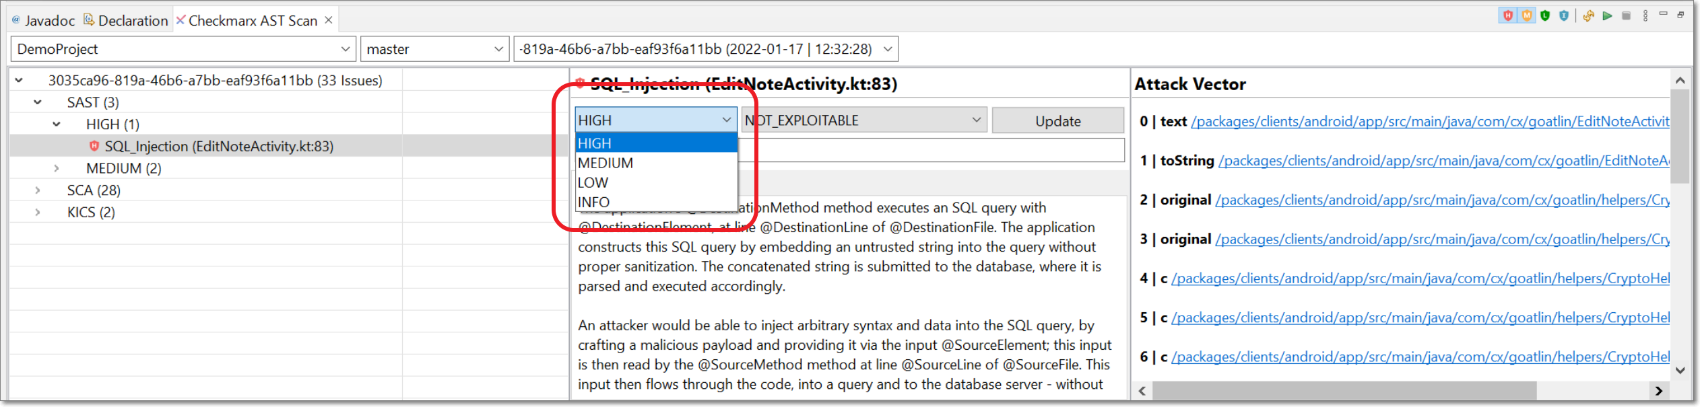Click the Update button
This screenshot has height=407, width=1700.
1058,121
